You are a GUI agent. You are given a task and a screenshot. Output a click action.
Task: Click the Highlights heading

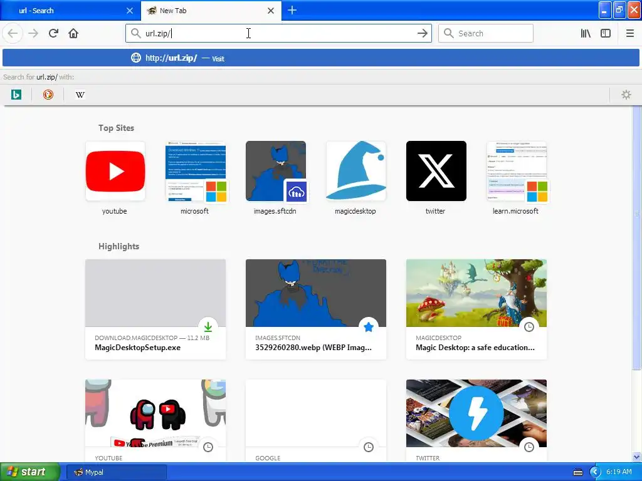(x=118, y=246)
